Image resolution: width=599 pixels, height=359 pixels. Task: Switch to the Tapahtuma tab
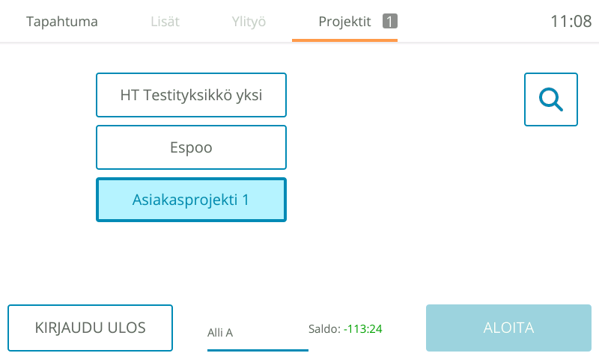click(x=62, y=22)
